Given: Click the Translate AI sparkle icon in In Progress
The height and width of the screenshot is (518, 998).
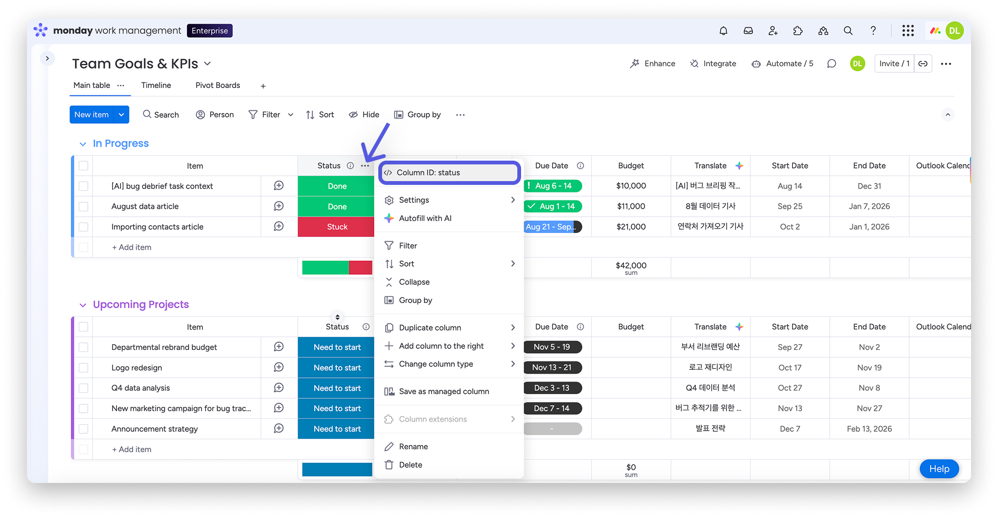Looking at the screenshot, I should pos(739,165).
